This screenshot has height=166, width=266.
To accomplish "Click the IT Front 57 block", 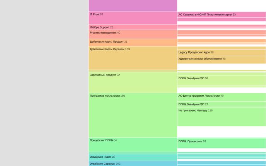I will tap(133, 18).
